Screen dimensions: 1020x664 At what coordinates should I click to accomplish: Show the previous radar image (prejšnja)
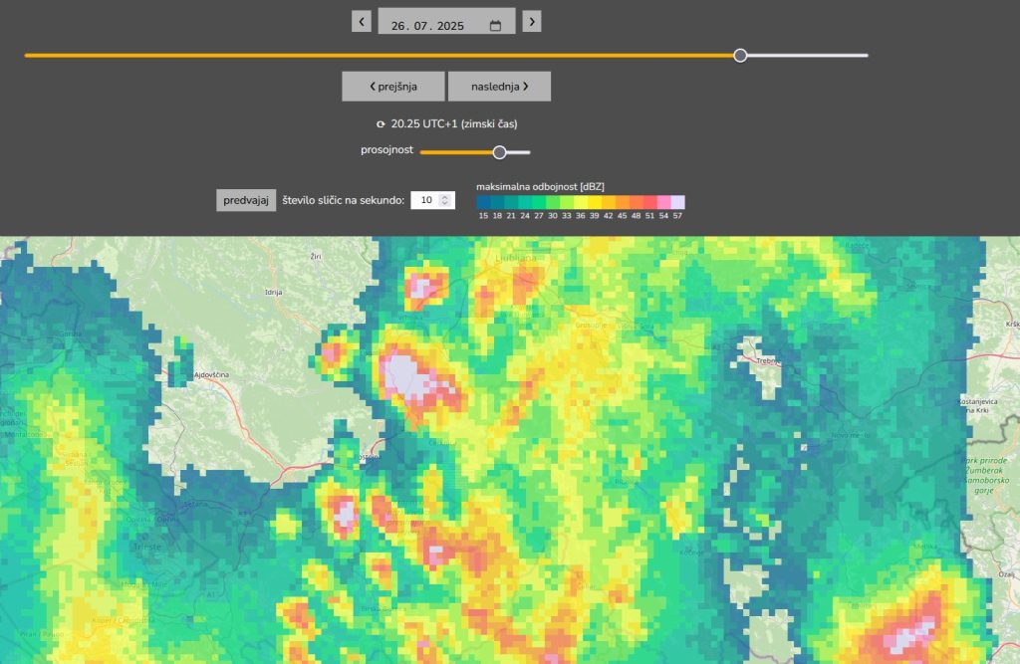pos(393,87)
